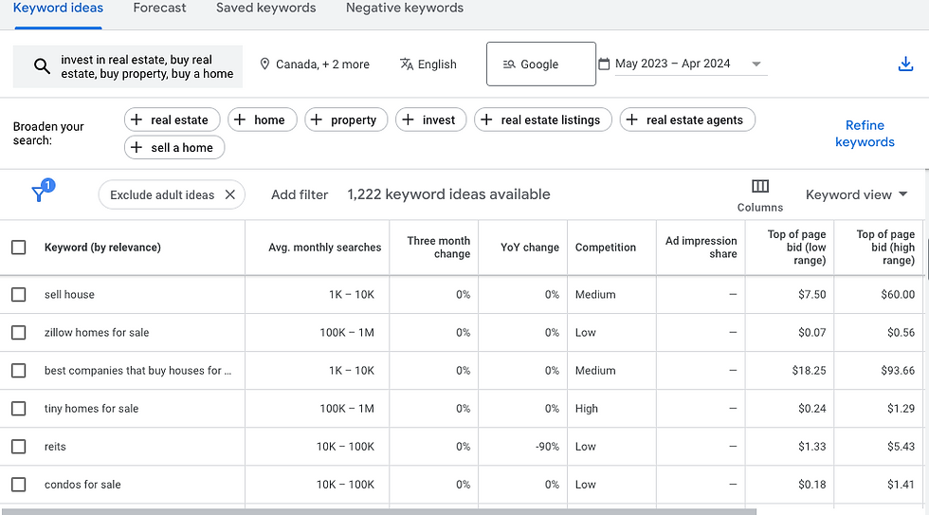Add 'invest' with its plus icon
This screenshot has height=515, width=929.
(408, 120)
